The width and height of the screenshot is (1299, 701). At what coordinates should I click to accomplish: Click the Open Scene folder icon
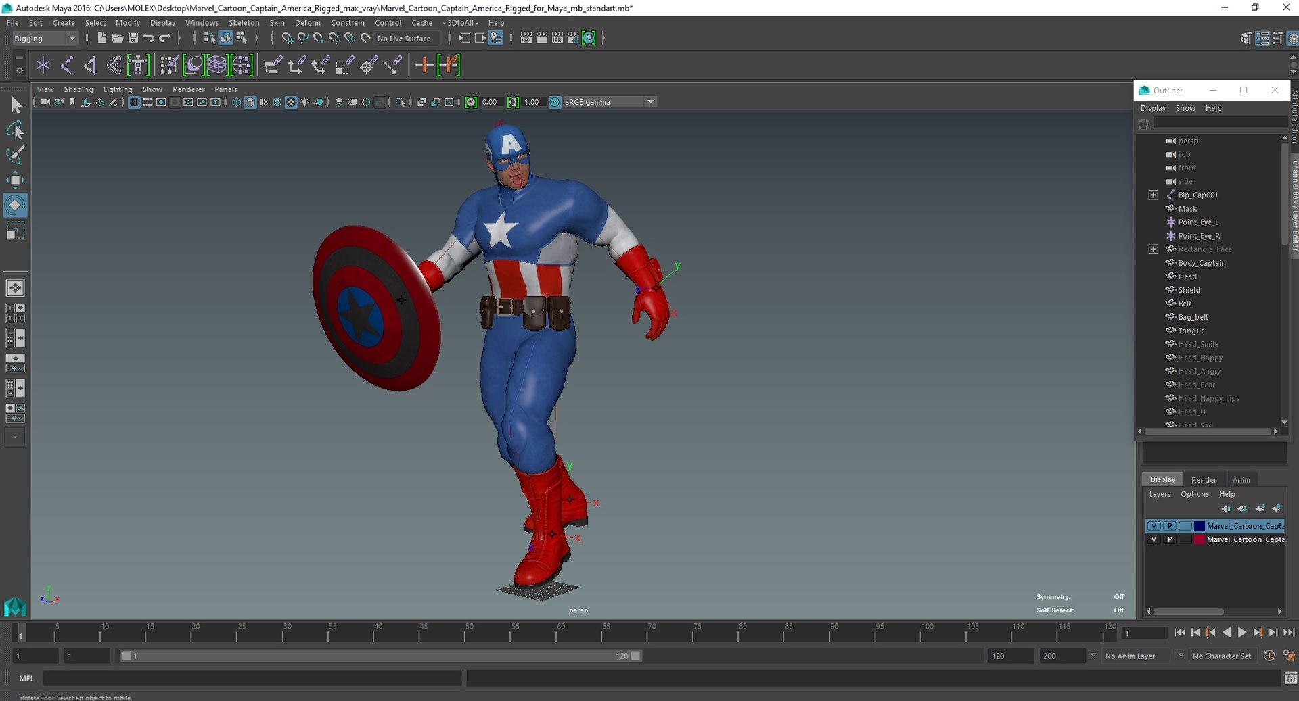click(x=117, y=38)
